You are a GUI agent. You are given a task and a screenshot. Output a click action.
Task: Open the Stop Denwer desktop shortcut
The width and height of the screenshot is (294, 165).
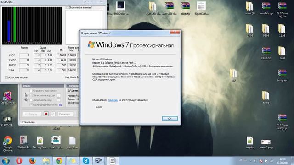click(x=8, y=98)
